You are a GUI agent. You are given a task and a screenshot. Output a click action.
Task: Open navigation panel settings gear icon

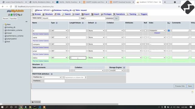tap(19, 15)
